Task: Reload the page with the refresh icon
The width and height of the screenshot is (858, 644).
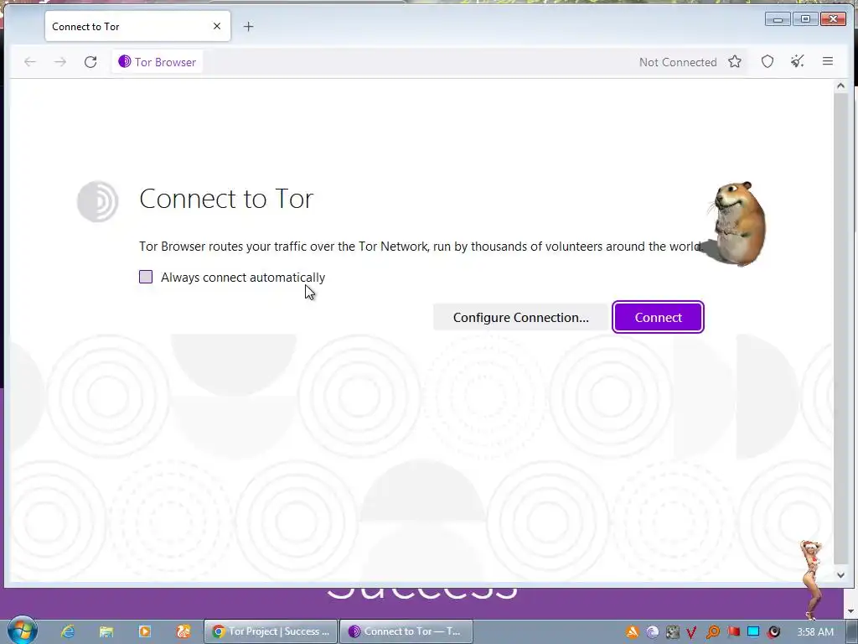Action: coord(90,62)
